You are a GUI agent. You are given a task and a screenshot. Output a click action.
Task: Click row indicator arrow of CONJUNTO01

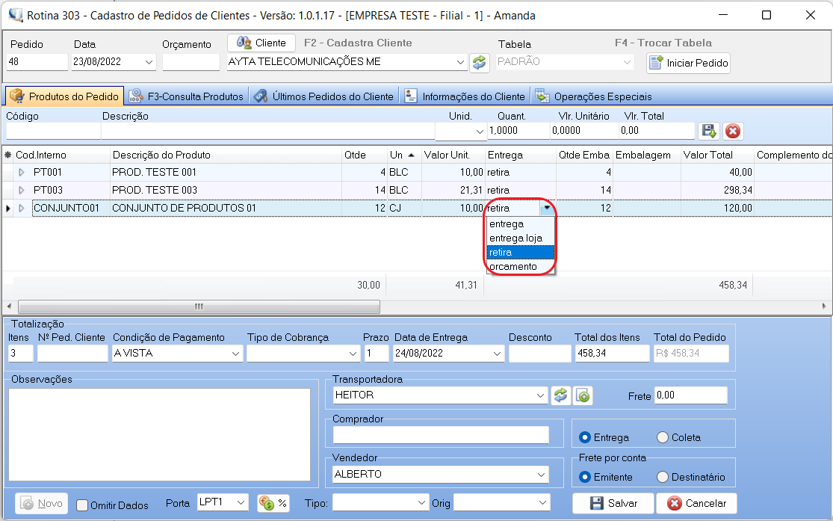[x=7, y=209]
